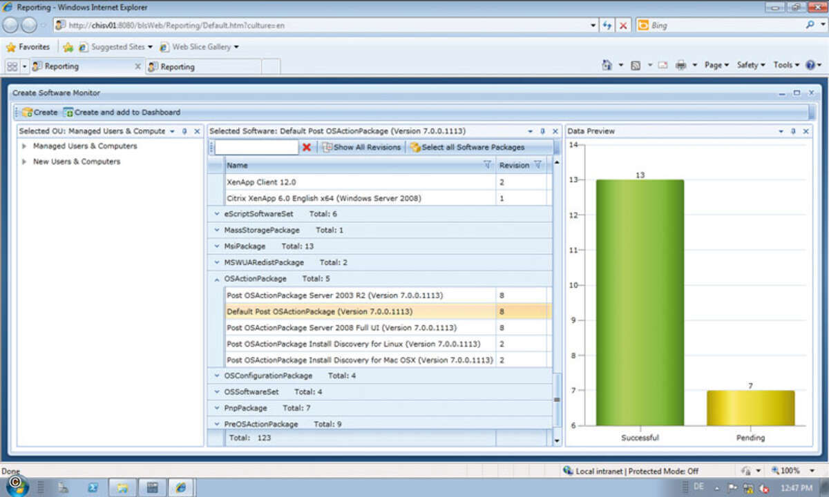Click the Quick Tabs icon beside the tabs
The height and width of the screenshot is (497, 829).
point(12,66)
